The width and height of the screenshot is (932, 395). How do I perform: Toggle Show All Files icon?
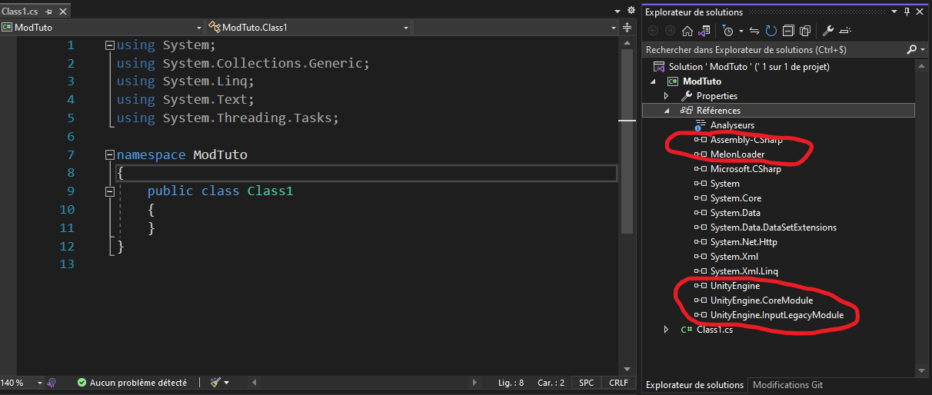coord(805,32)
